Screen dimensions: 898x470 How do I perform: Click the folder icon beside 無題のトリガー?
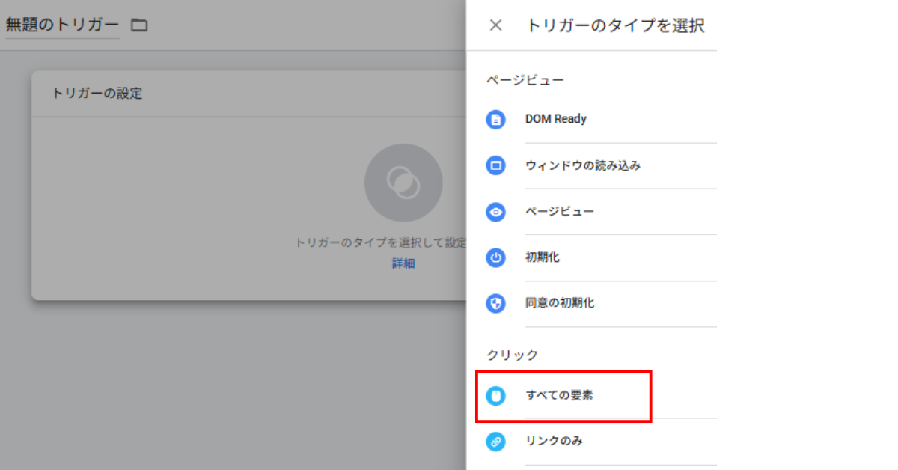click(x=139, y=25)
